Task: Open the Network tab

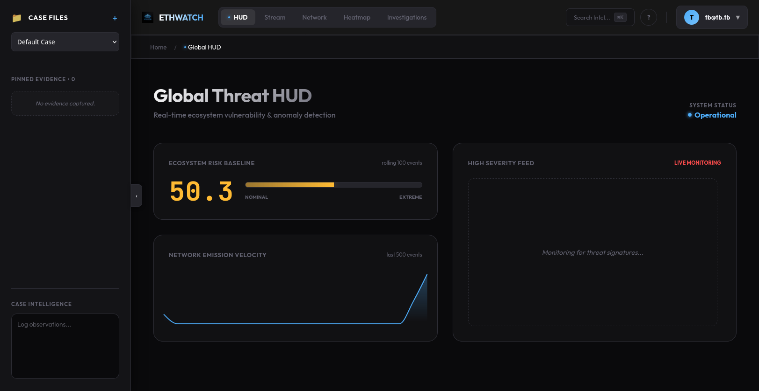Action: pos(314,17)
